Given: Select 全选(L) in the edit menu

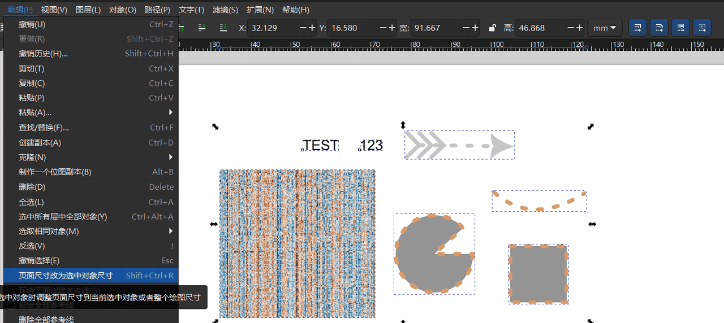Looking at the screenshot, I should coord(90,202).
